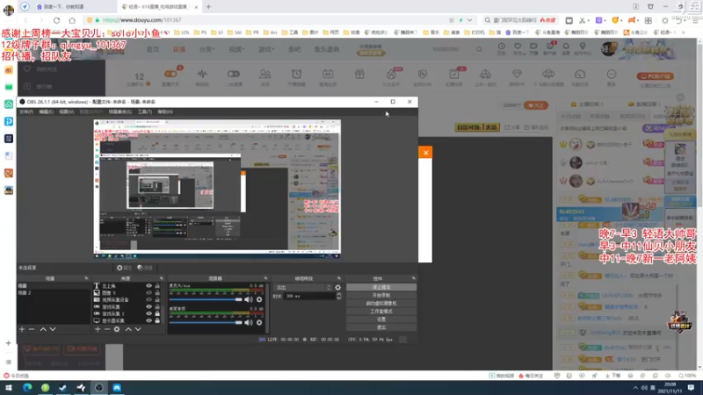The width and height of the screenshot is (703, 395).
Task: Adjust the desktop audio volume slider
Action: (x=206, y=322)
